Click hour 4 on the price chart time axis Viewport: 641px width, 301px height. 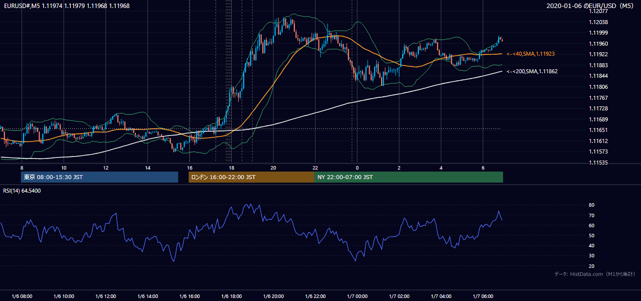click(441, 167)
